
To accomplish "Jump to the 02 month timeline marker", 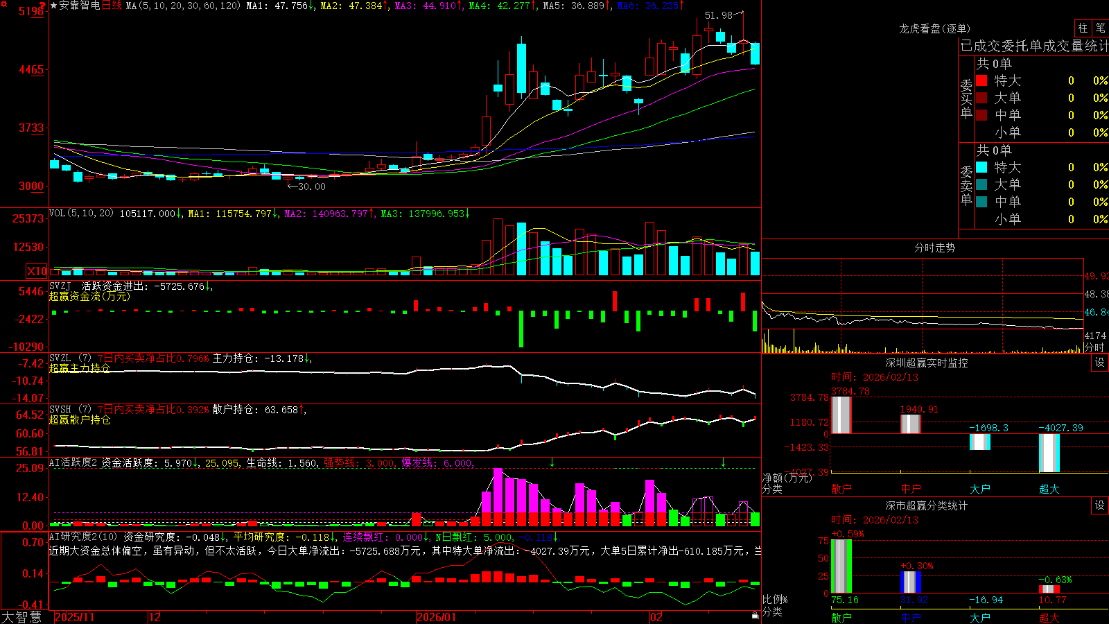I will click(656, 617).
